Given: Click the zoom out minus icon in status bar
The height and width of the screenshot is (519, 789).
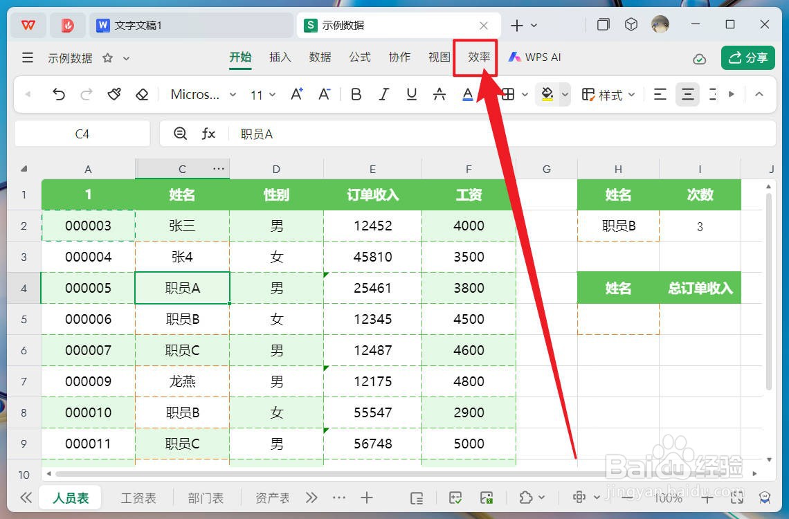Looking at the screenshot, I should pyautogui.click(x=626, y=497).
